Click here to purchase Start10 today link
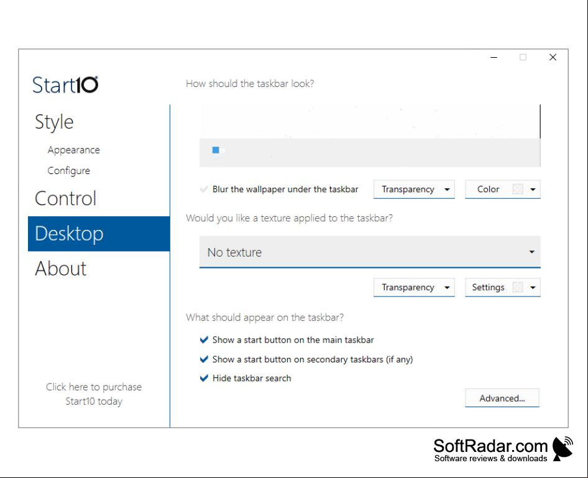588x478 pixels. [94, 394]
